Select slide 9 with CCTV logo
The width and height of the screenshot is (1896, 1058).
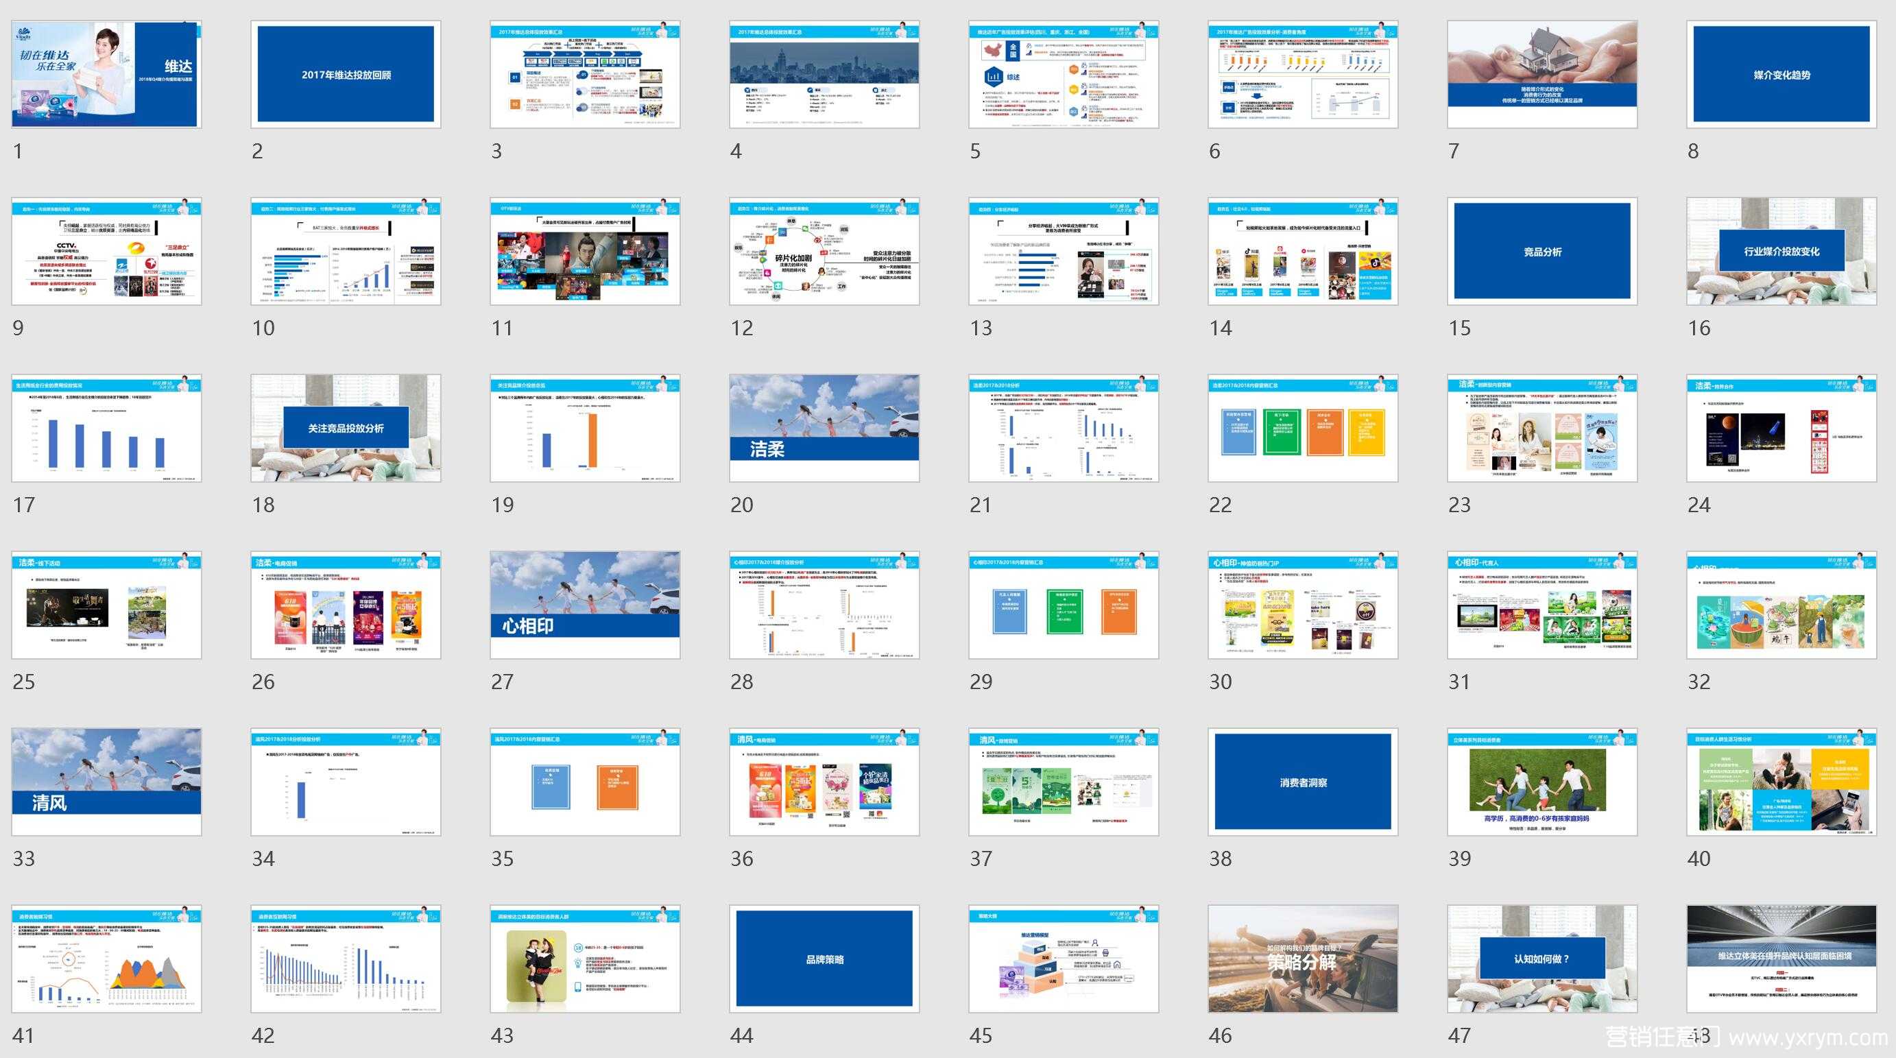(x=106, y=251)
